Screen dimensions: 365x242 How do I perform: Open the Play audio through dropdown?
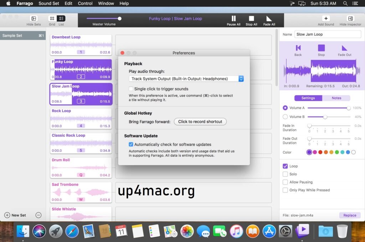point(241,78)
